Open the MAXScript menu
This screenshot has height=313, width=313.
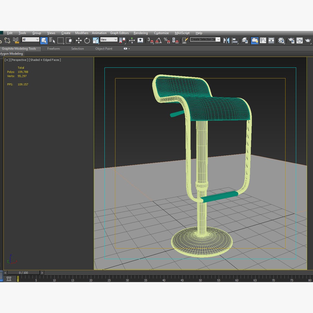182,33
